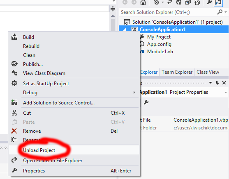
Task: Toggle the Properties window auto-hide pin
Action: (x=217, y=83)
